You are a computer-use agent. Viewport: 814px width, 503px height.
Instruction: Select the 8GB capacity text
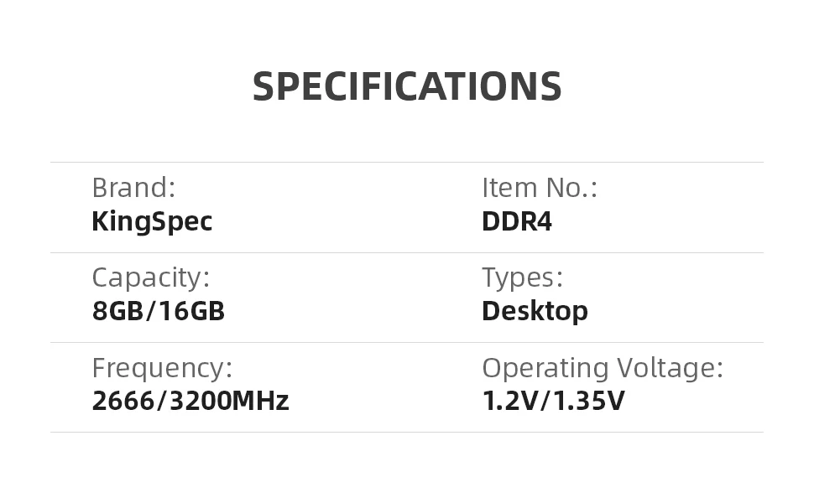(118, 311)
